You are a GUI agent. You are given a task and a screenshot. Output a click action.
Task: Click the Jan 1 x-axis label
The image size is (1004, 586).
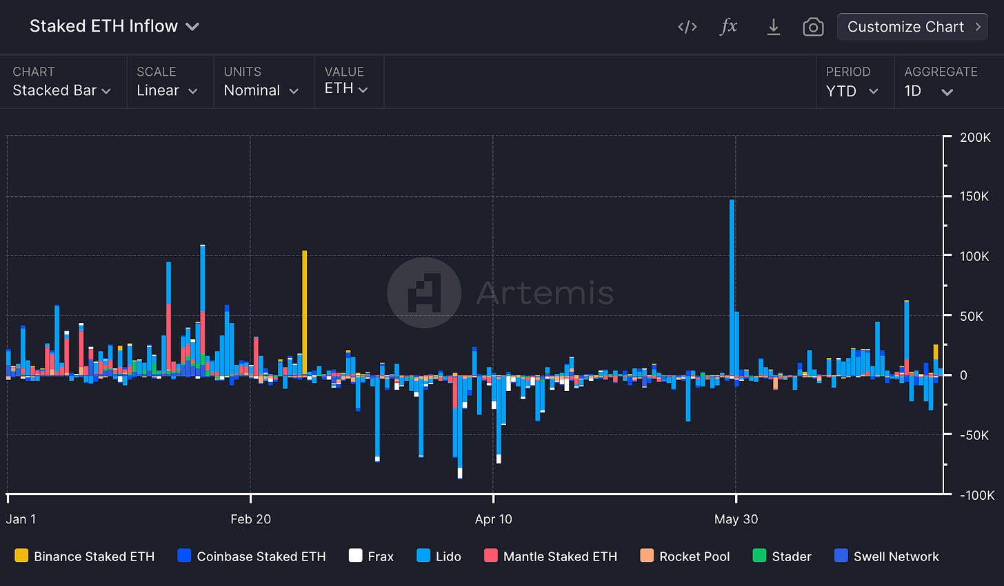coord(21,519)
